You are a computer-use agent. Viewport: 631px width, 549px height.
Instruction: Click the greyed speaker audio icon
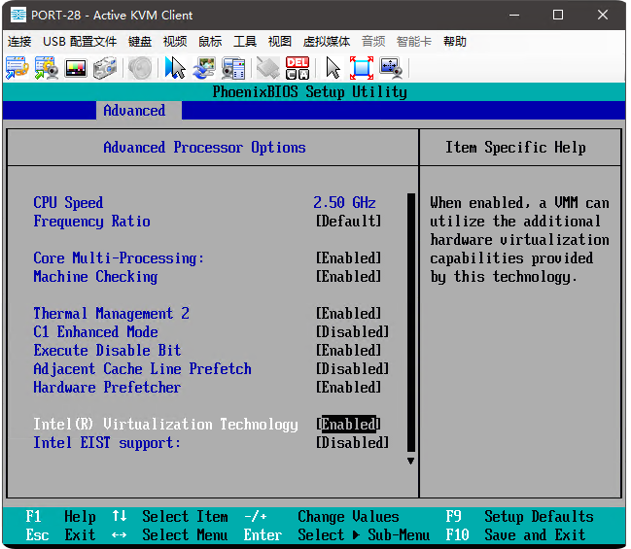point(140,68)
